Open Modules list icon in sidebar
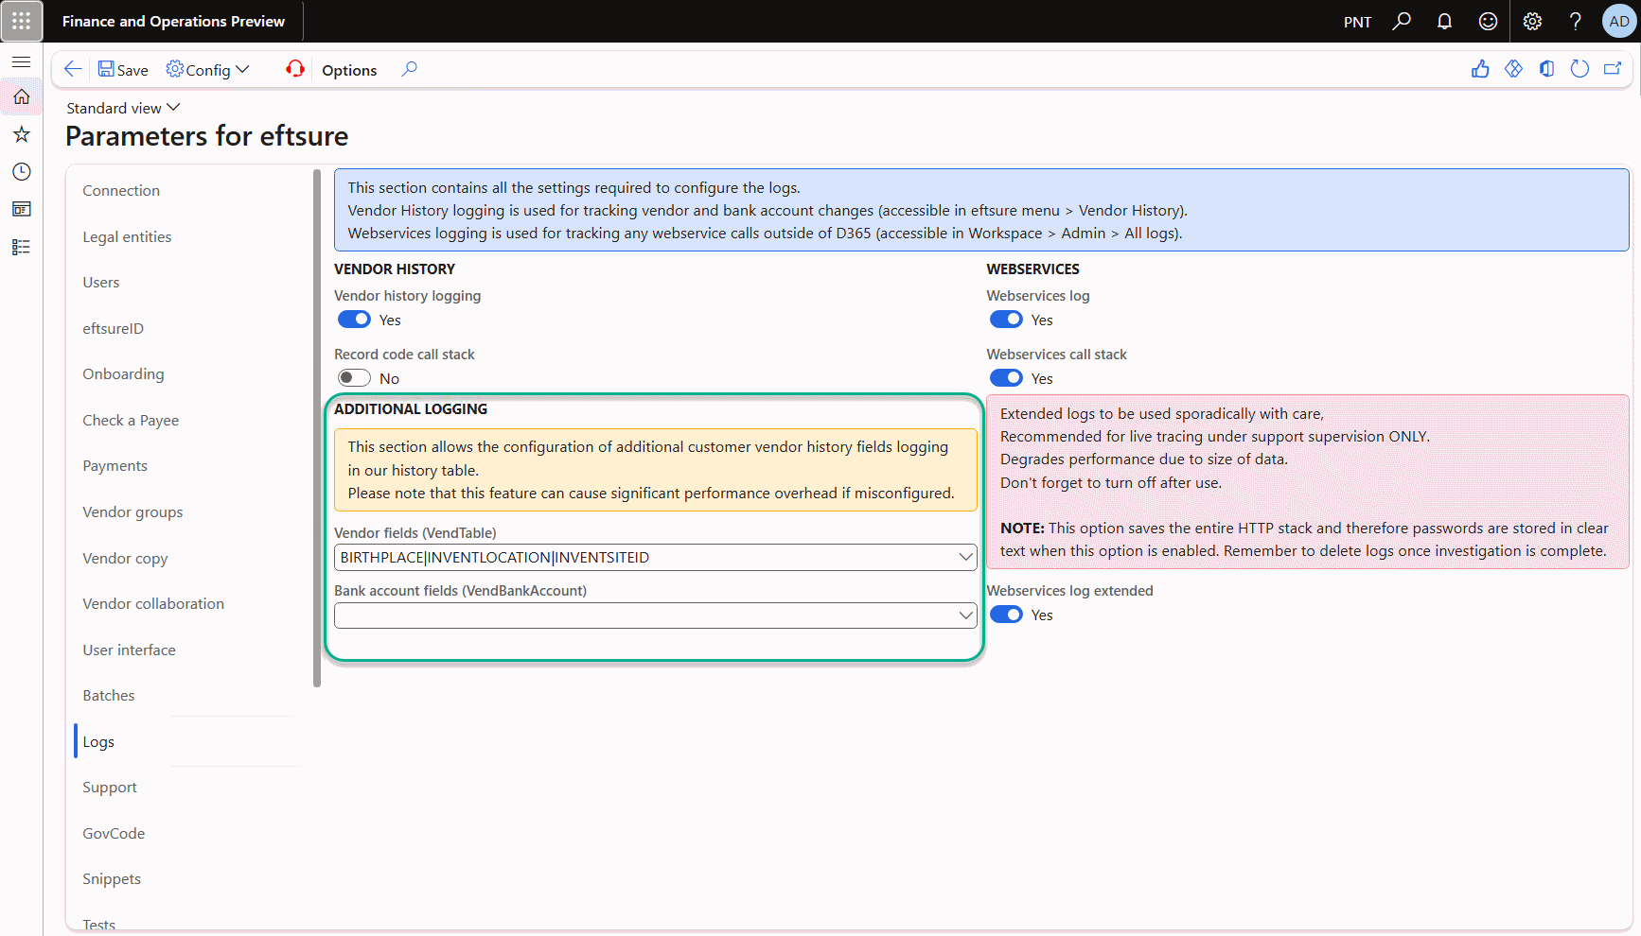The height and width of the screenshot is (936, 1641). click(x=21, y=247)
